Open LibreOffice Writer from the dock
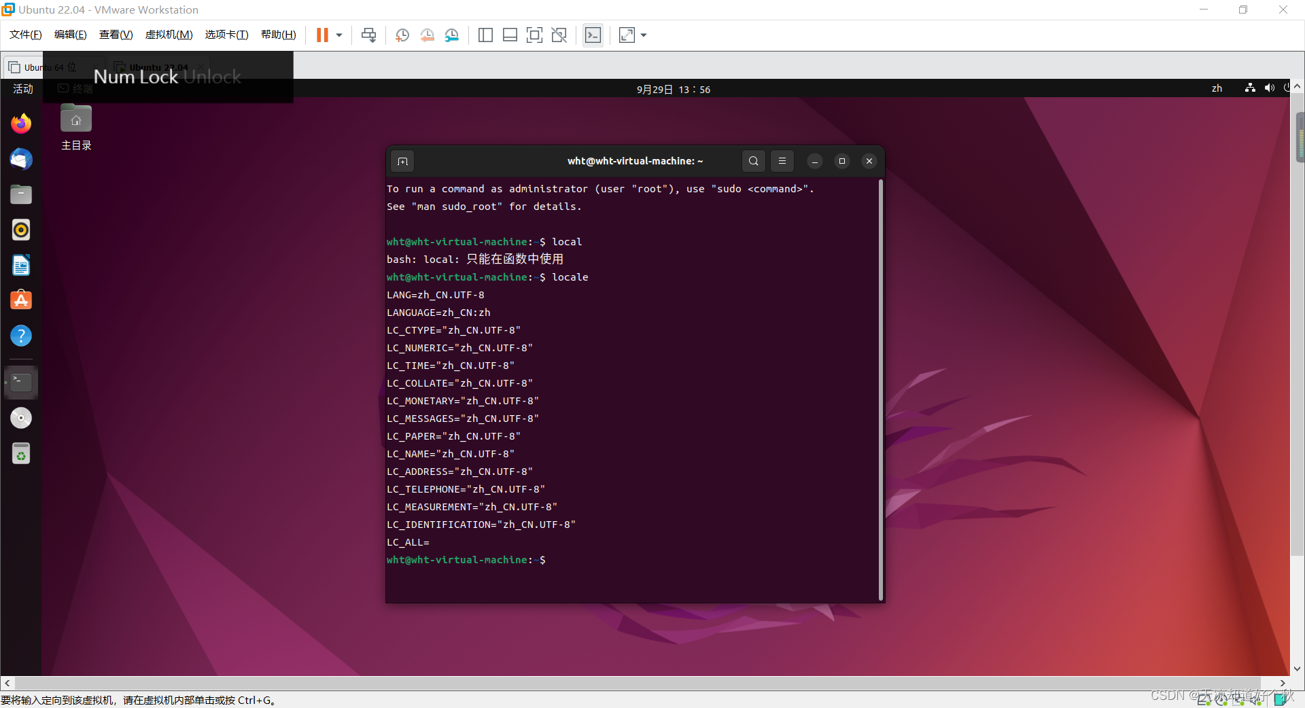1305x708 pixels. point(21,265)
